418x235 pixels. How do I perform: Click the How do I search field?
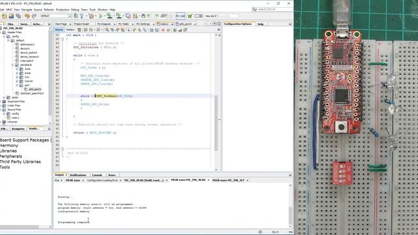[228, 16]
